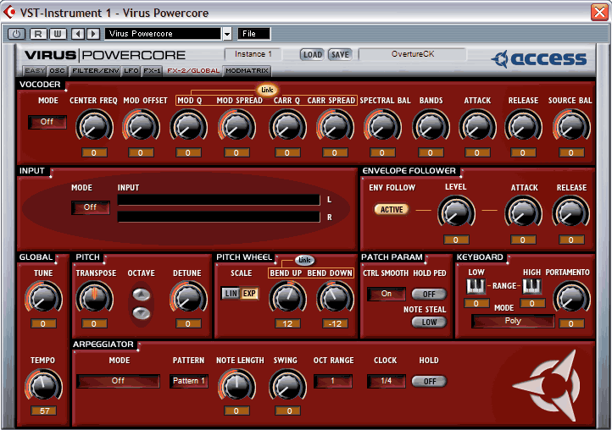This screenshot has width=612, height=430.
Task: Open the Virus Powercore preset dropdown arrow
Action: (x=227, y=34)
